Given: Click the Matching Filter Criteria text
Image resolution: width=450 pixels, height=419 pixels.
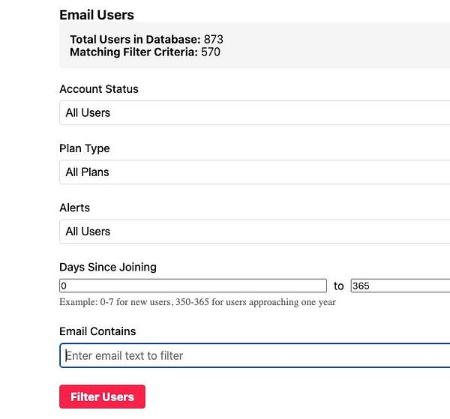Looking at the screenshot, I should pyautogui.click(x=133, y=52).
